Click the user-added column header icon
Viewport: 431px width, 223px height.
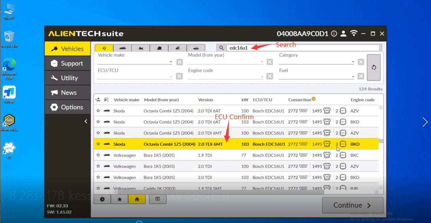(98, 99)
